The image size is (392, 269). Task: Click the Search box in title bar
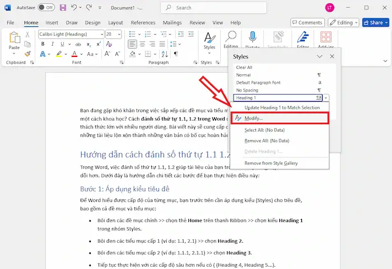213,8
